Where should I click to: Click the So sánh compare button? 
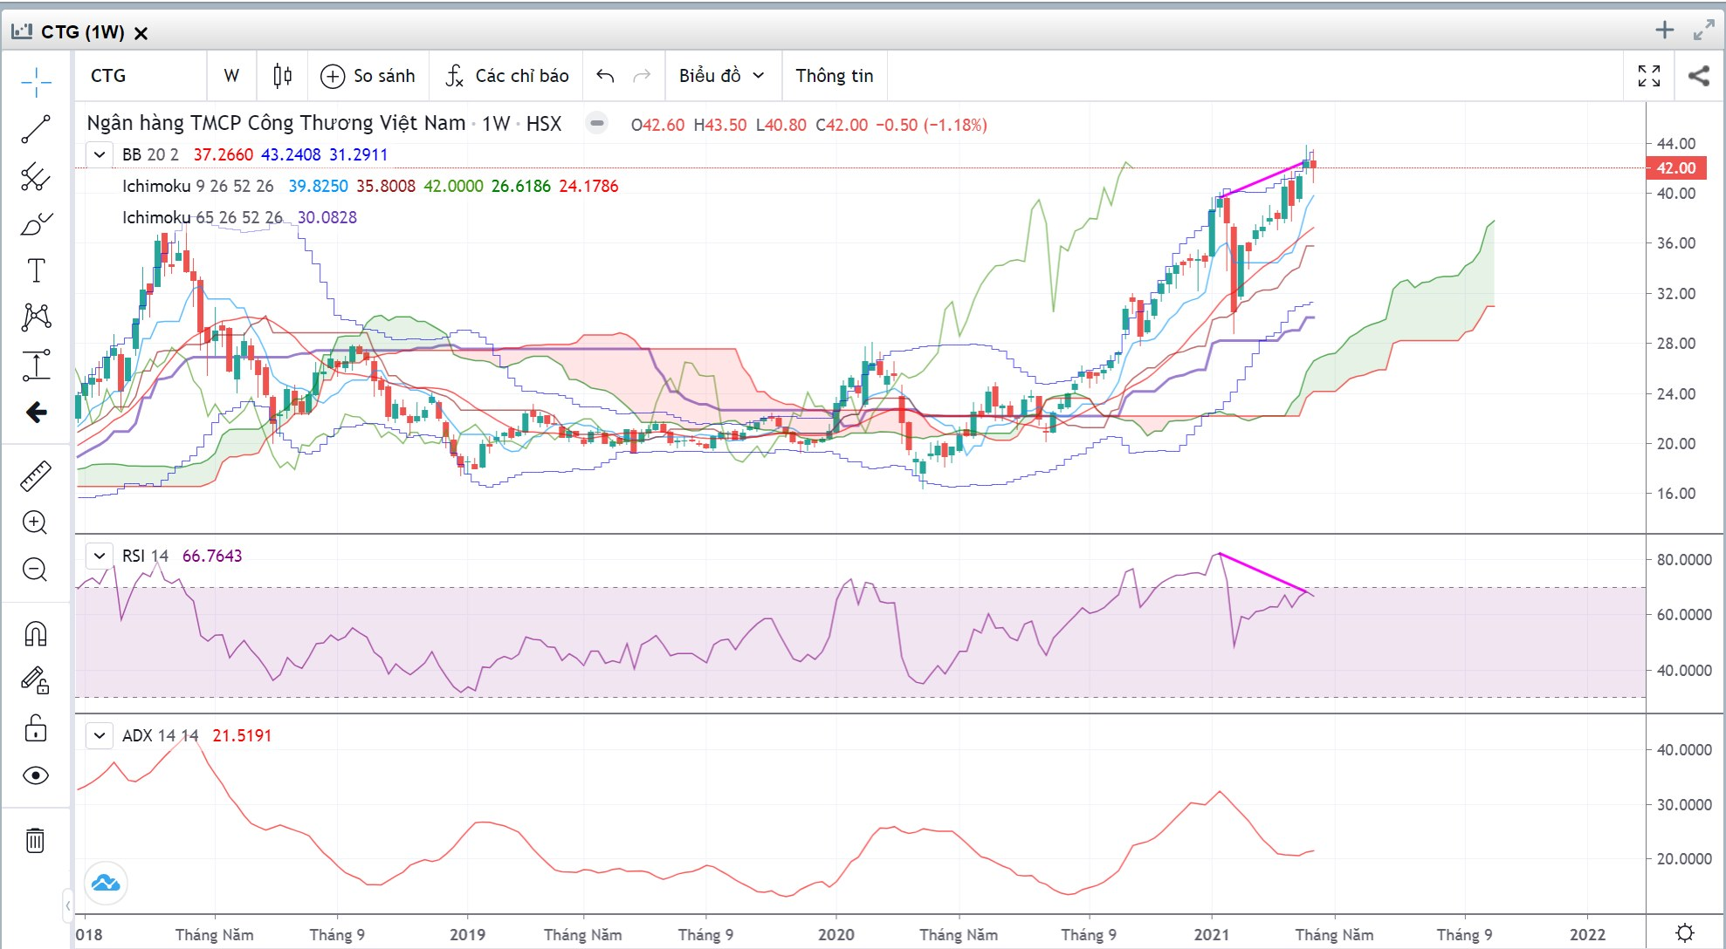368,76
